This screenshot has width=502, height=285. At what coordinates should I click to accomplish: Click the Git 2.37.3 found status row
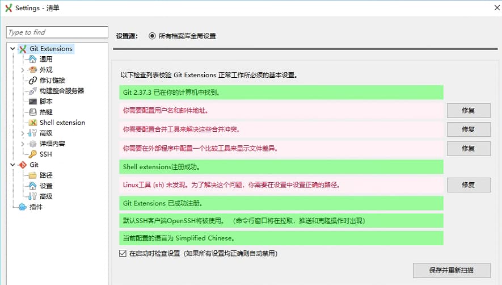pyautogui.click(x=281, y=93)
